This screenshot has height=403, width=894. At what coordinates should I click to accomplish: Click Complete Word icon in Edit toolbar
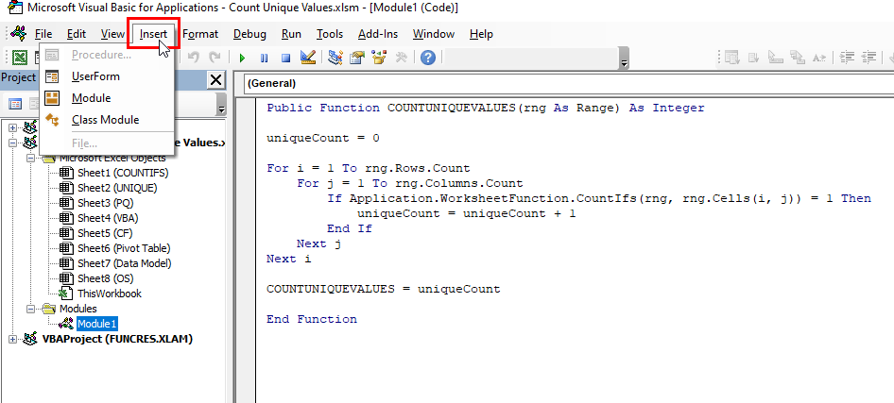click(x=819, y=58)
